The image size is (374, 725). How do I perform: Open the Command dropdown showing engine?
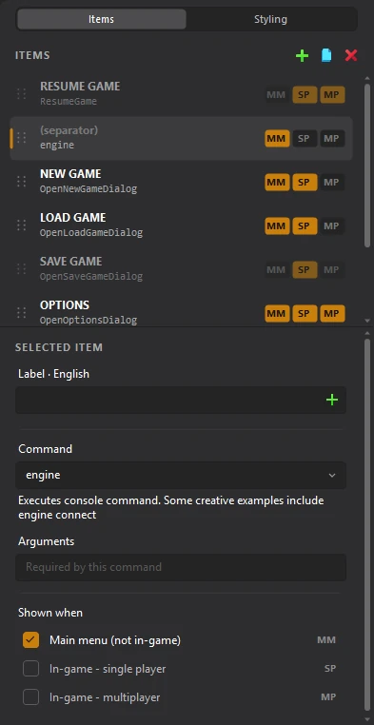pyautogui.click(x=181, y=475)
